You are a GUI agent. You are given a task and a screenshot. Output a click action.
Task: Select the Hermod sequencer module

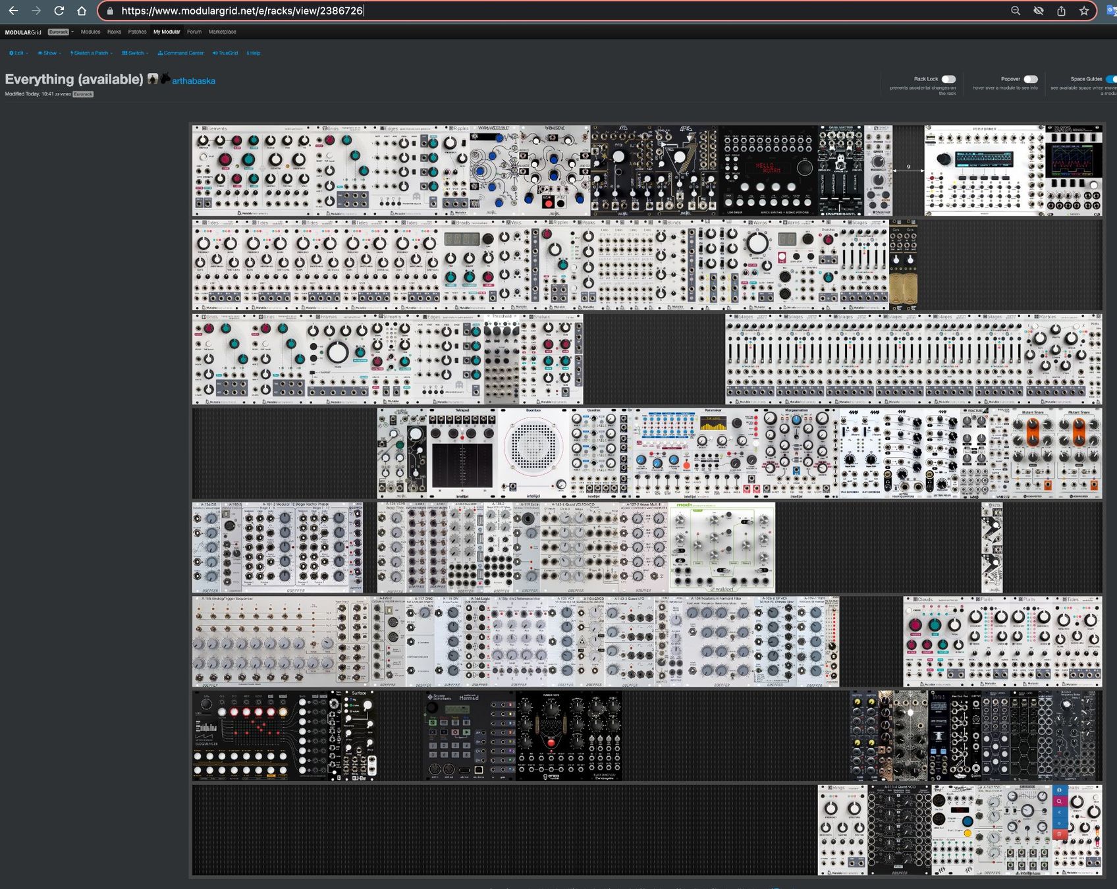(470, 736)
